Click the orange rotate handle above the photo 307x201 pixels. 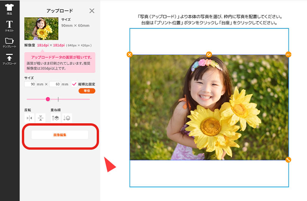tap(209, 54)
